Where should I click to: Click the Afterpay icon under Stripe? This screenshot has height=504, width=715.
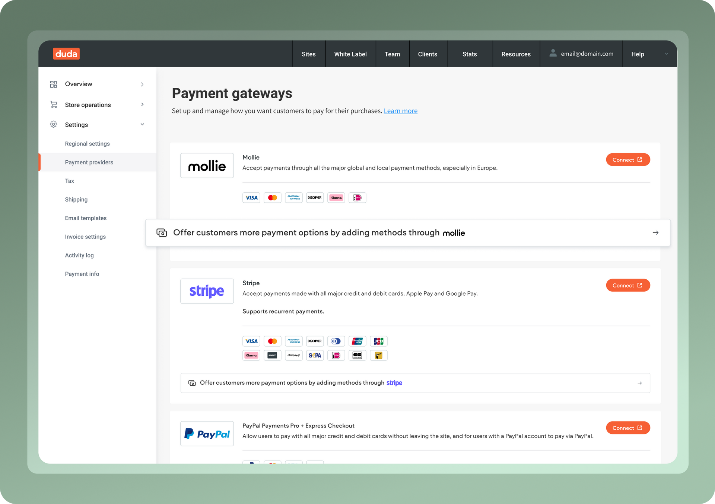294,355
